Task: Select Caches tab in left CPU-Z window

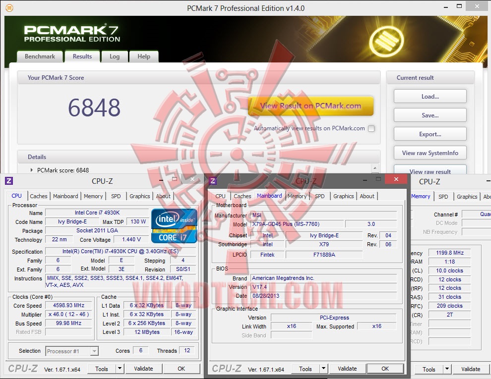Action: point(39,196)
